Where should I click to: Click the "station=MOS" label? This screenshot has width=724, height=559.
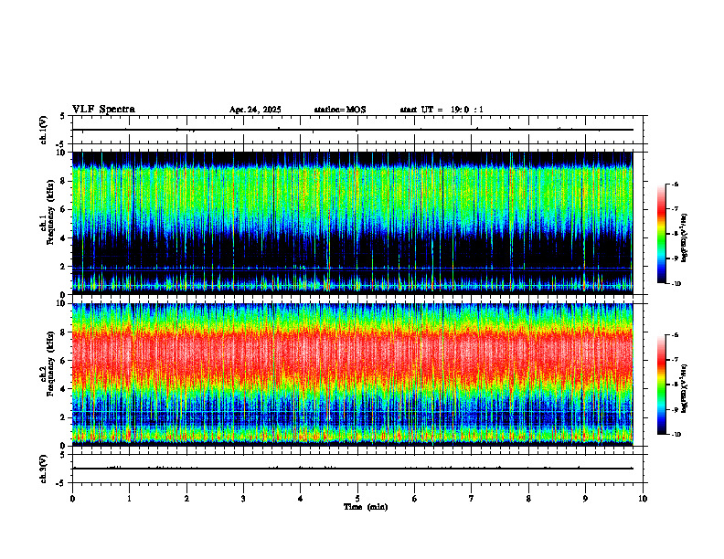(x=340, y=110)
